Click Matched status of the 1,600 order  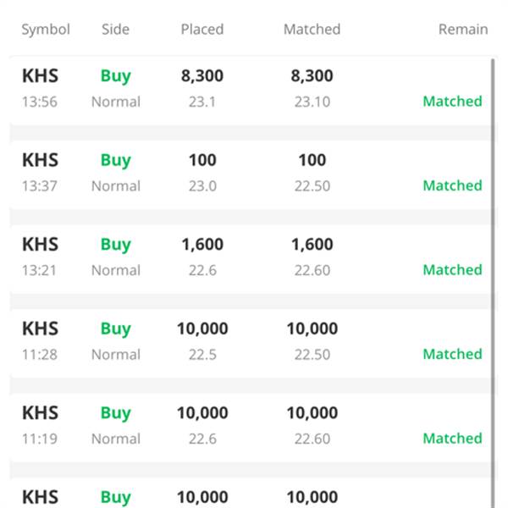point(453,270)
